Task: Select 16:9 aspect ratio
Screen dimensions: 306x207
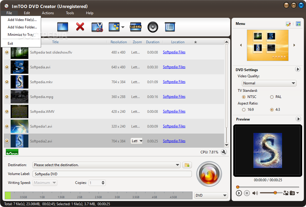Action: (244, 110)
